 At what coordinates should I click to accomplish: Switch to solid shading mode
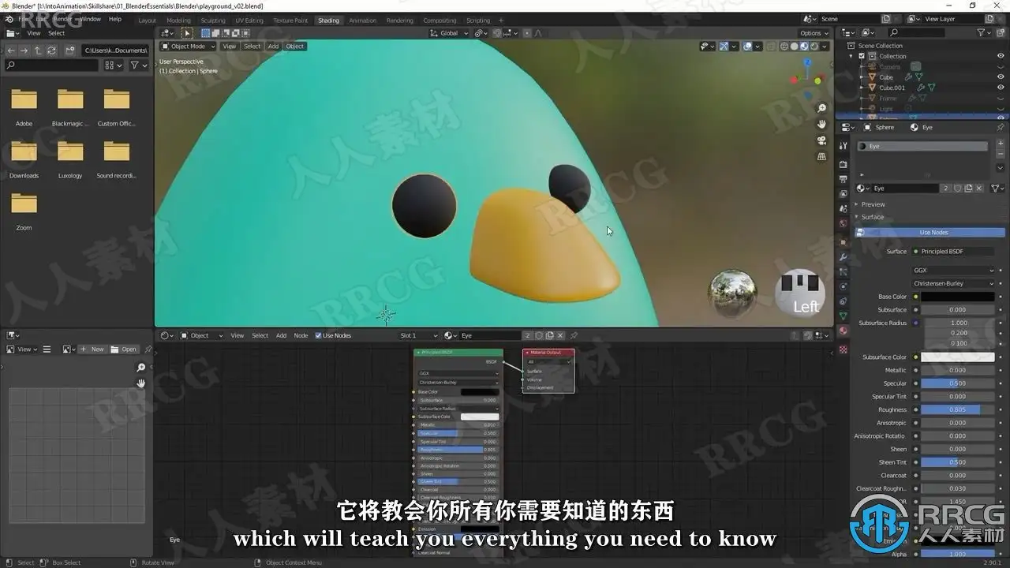pyautogui.click(x=794, y=46)
